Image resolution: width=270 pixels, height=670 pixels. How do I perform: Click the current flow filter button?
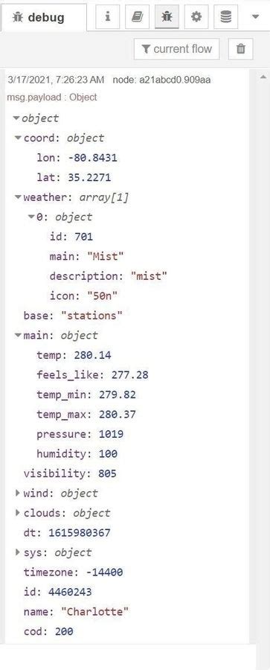[x=176, y=48]
